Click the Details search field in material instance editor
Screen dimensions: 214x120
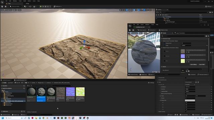[183, 36]
